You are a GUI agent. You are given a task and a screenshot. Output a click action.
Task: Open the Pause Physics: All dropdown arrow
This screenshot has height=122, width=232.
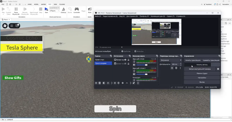[x=20, y=14]
